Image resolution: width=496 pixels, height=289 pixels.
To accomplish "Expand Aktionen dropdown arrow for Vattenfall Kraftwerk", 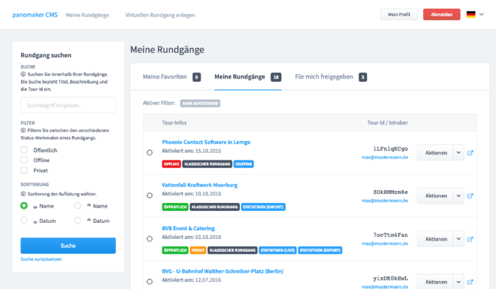I will [459, 196].
